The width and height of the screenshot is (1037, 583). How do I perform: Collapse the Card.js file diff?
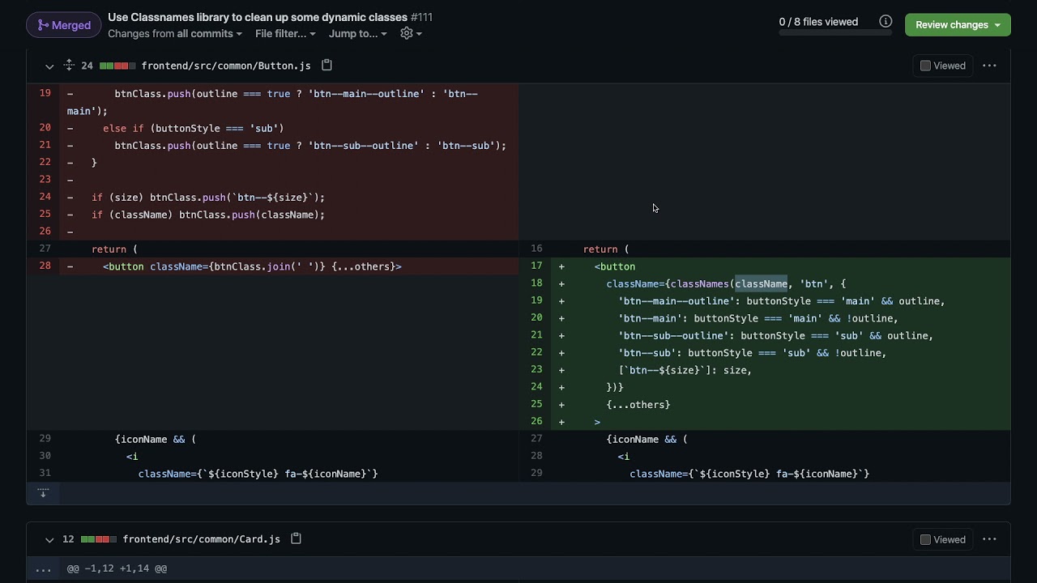[x=49, y=539]
